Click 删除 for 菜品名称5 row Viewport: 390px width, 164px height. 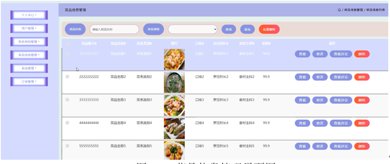pyautogui.click(x=362, y=146)
